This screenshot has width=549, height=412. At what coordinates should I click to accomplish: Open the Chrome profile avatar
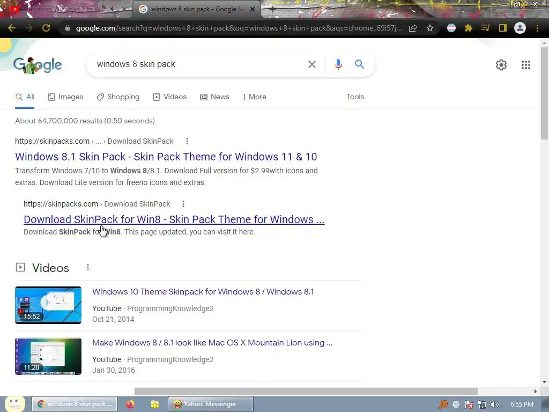pos(520,28)
